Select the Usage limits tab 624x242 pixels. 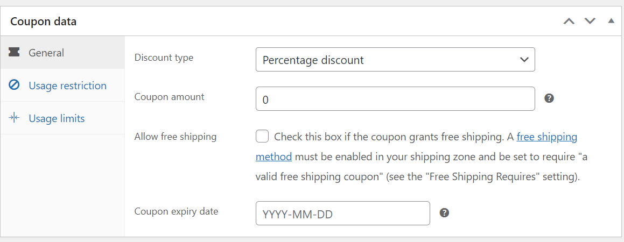tap(57, 118)
